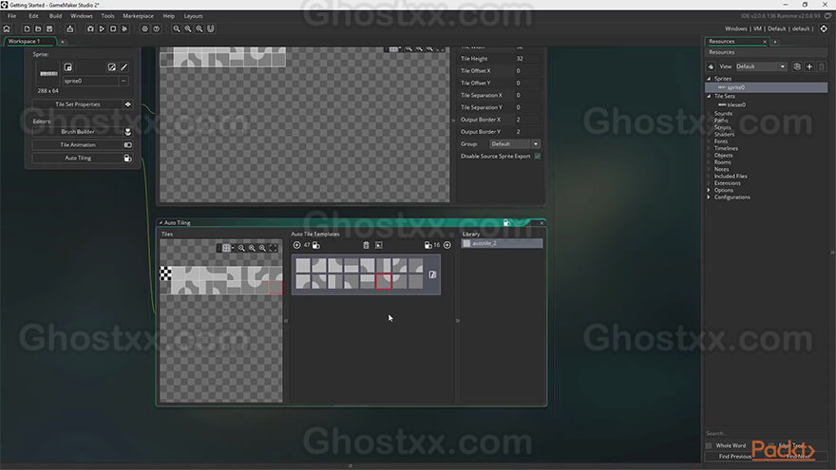
Task: Select the red-highlighted template tile
Action: (x=384, y=281)
